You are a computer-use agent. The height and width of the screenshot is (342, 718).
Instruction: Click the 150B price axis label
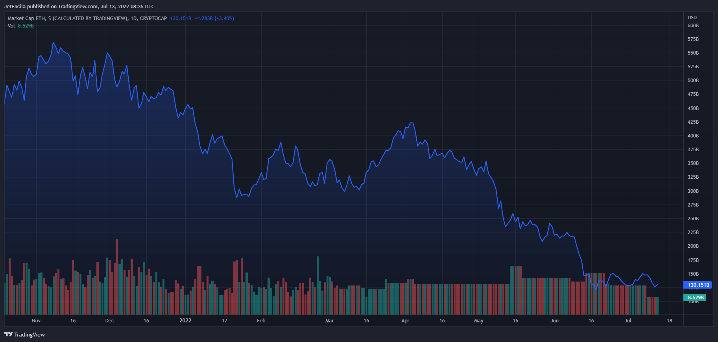(x=693, y=274)
